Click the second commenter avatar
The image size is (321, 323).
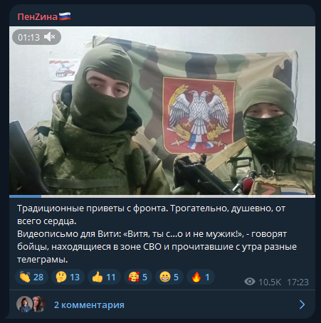[40, 304]
